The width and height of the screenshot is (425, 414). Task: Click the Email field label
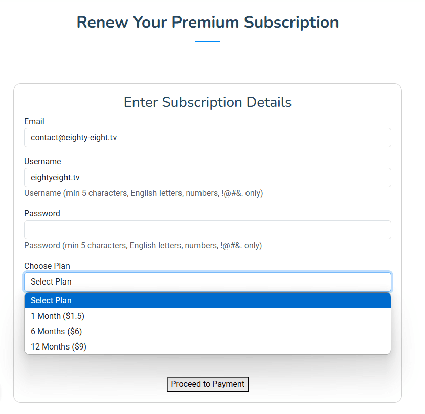tap(34, 122)
